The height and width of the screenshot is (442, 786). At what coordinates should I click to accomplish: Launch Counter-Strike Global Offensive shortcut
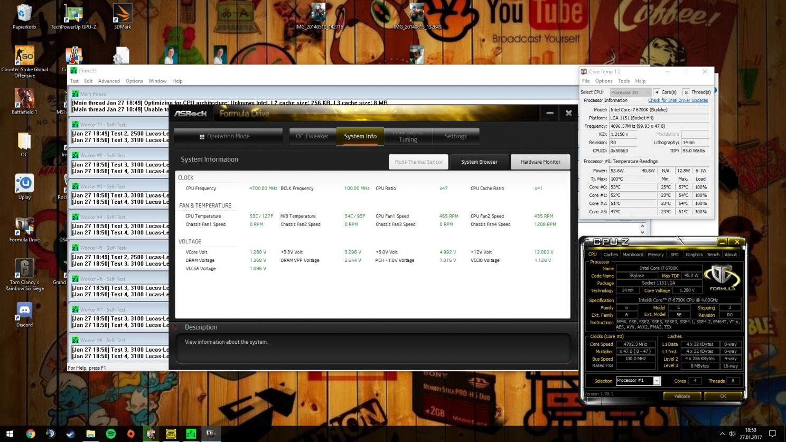pyautogui.click(x=24, y=62)
